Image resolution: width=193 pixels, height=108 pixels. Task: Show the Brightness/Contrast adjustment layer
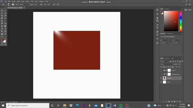point(161,74)
